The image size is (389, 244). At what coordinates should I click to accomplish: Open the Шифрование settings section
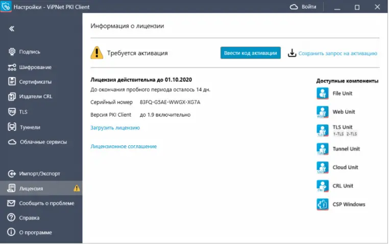coord(35,67)
